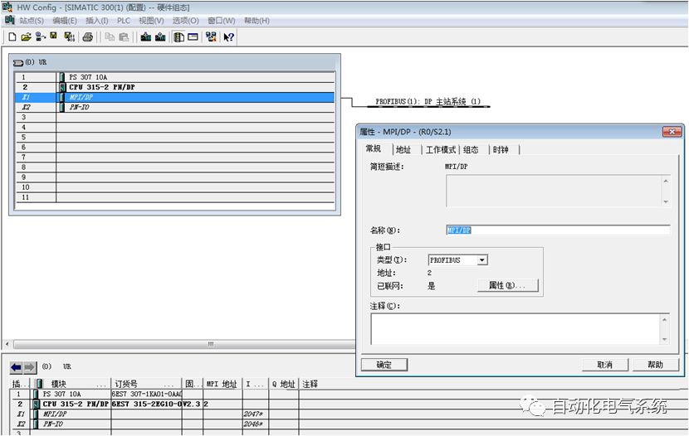The height and width of the screenshot is (436, 689).
Task: Click the HW Config title bar icon
Action: [x=7, y=7]
